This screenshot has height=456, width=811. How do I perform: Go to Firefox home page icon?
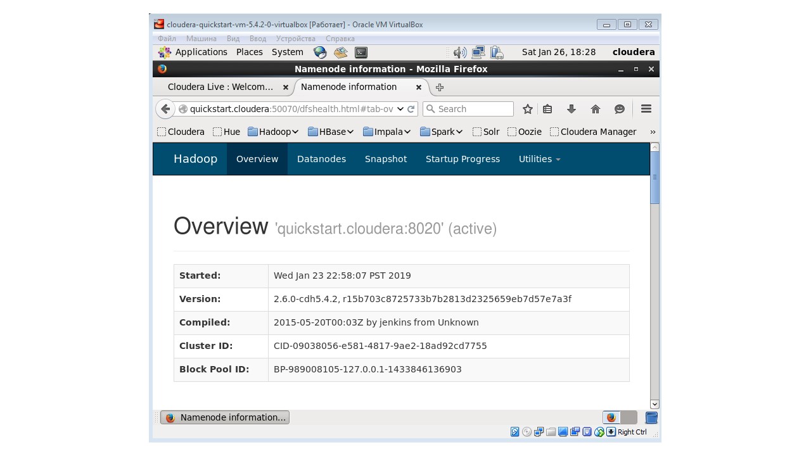(x=595, y=109)
